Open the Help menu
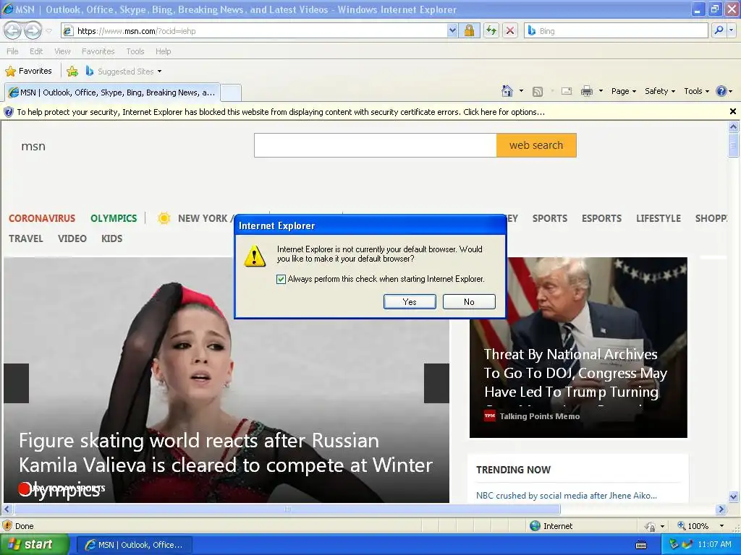Screen dimensions: 741x555 (163, 51)
